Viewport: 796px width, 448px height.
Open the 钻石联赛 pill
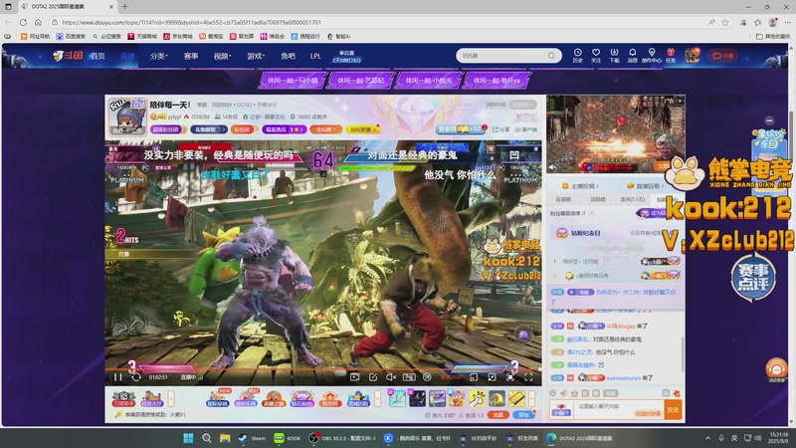point(362,129)
